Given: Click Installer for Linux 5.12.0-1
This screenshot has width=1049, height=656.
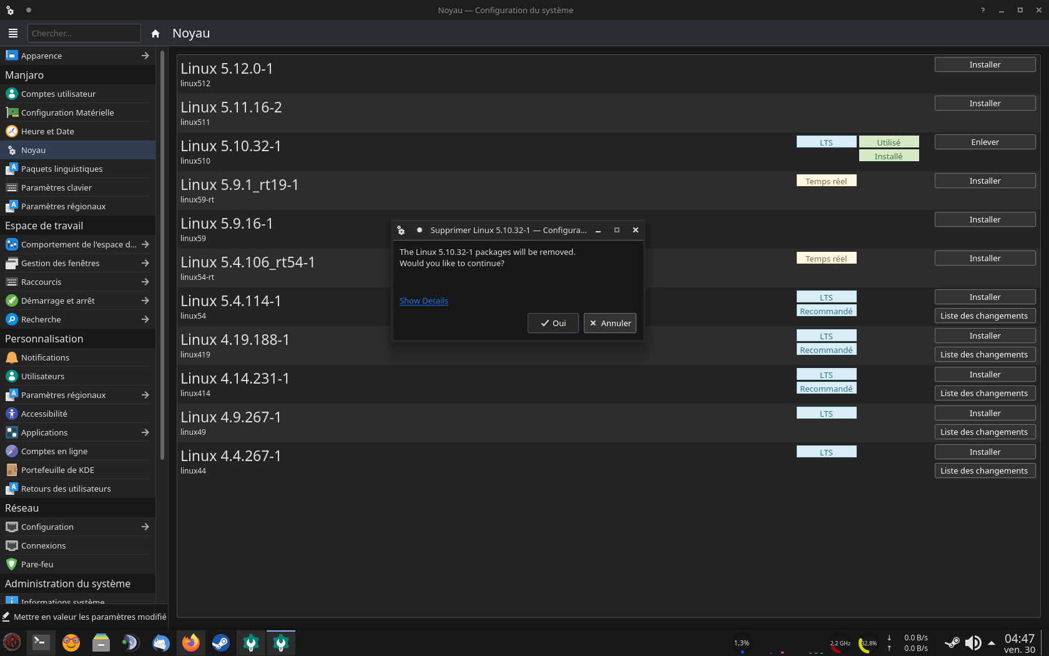Looking at the screenshot, I should pos(985,64).
